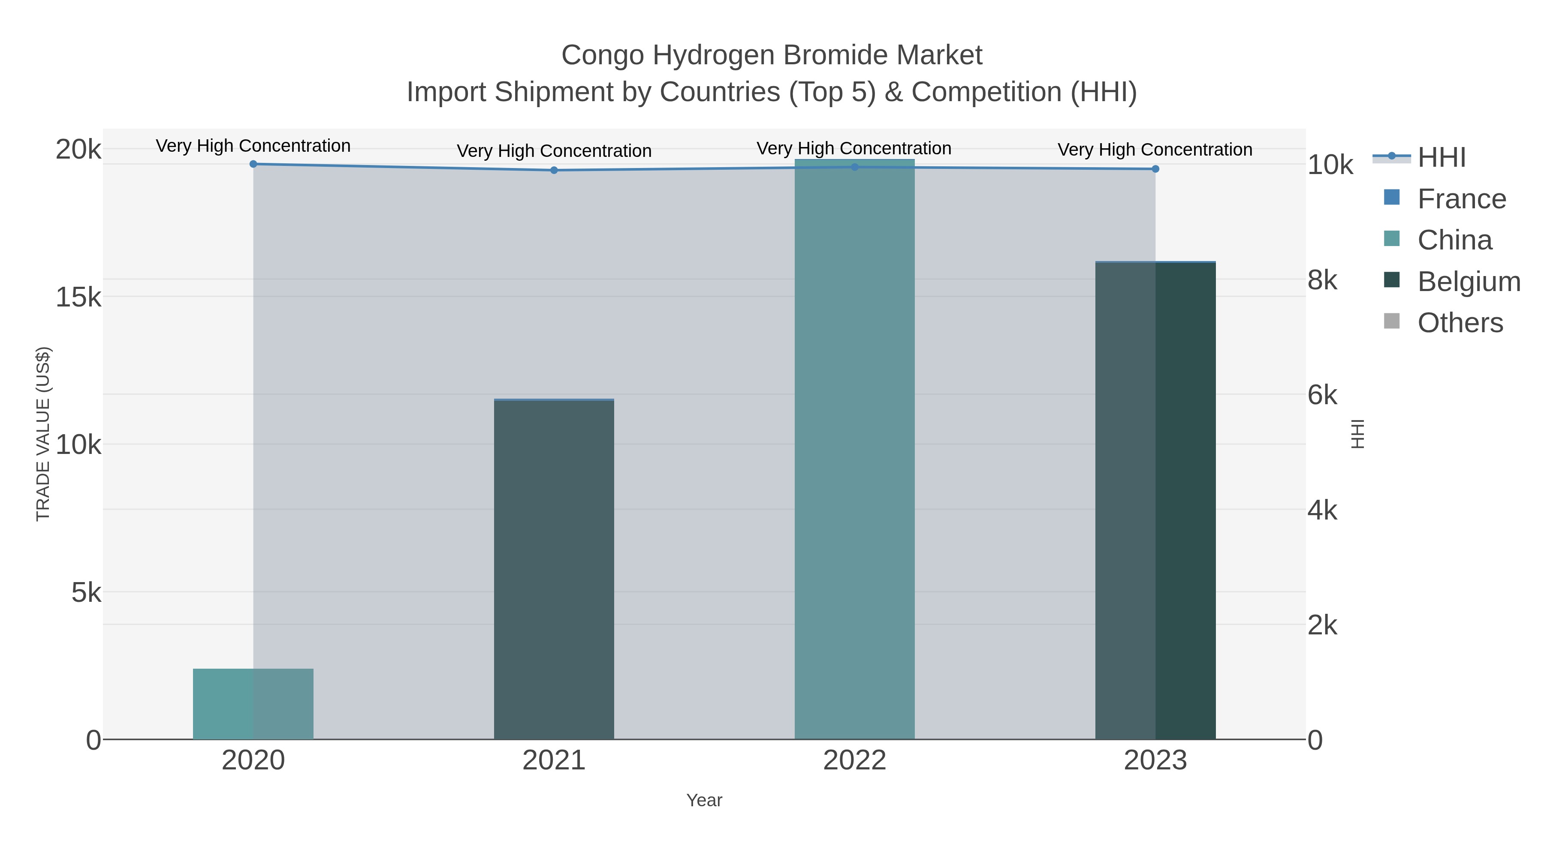
Task: Click the 2020 x-axis label
Action: click(253, 761)
